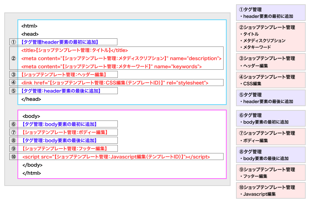Viewport: 310px width, 203px height.
Task: Click legend heading ⑨ショップテンプレート管理
Action: click(267, 169)
